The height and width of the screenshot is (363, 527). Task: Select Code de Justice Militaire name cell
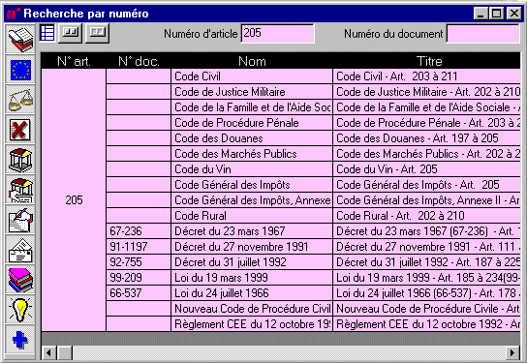pos(252,92)
